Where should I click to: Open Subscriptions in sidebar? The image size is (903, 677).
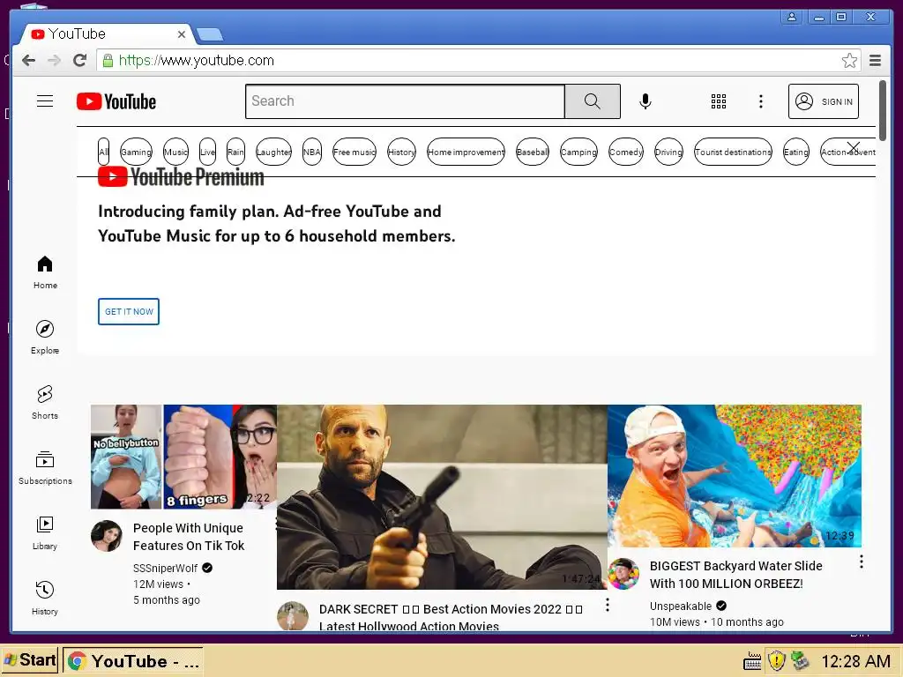pos(45,467)
